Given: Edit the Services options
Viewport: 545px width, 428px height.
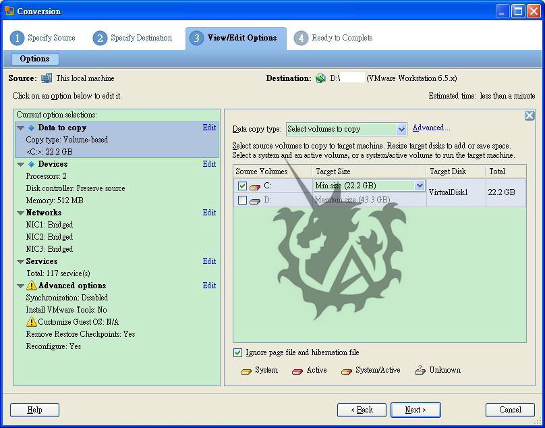Looking at the screenshot, I should coord(209,261).
